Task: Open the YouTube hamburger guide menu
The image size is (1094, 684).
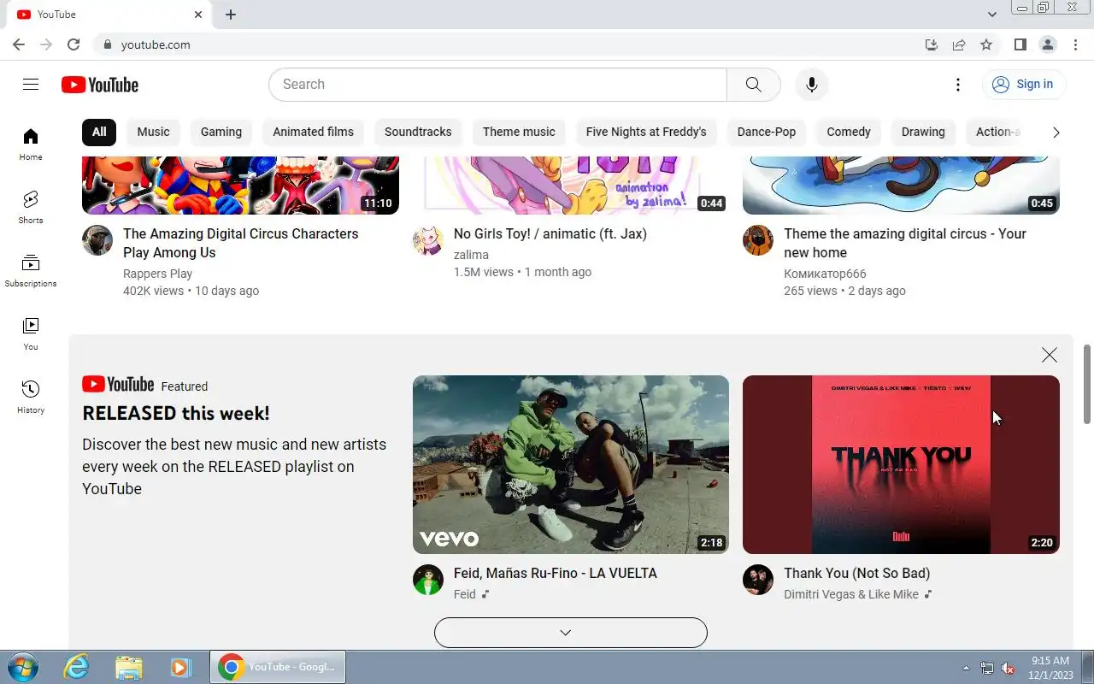Action: point(31,84)
